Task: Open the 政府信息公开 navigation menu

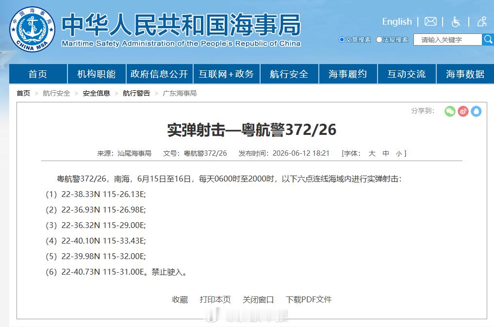Action: pyautogui.click(x=159, y=74)
